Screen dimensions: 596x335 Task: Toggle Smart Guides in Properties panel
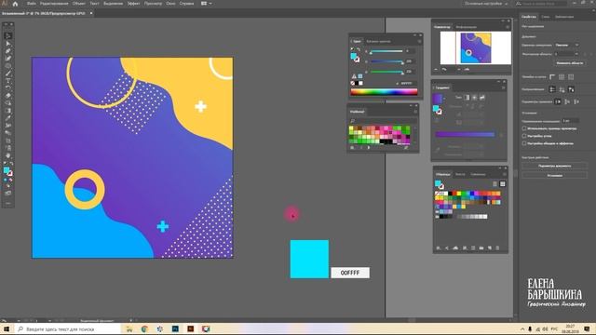pyautogui.click(x=571, y=89)
